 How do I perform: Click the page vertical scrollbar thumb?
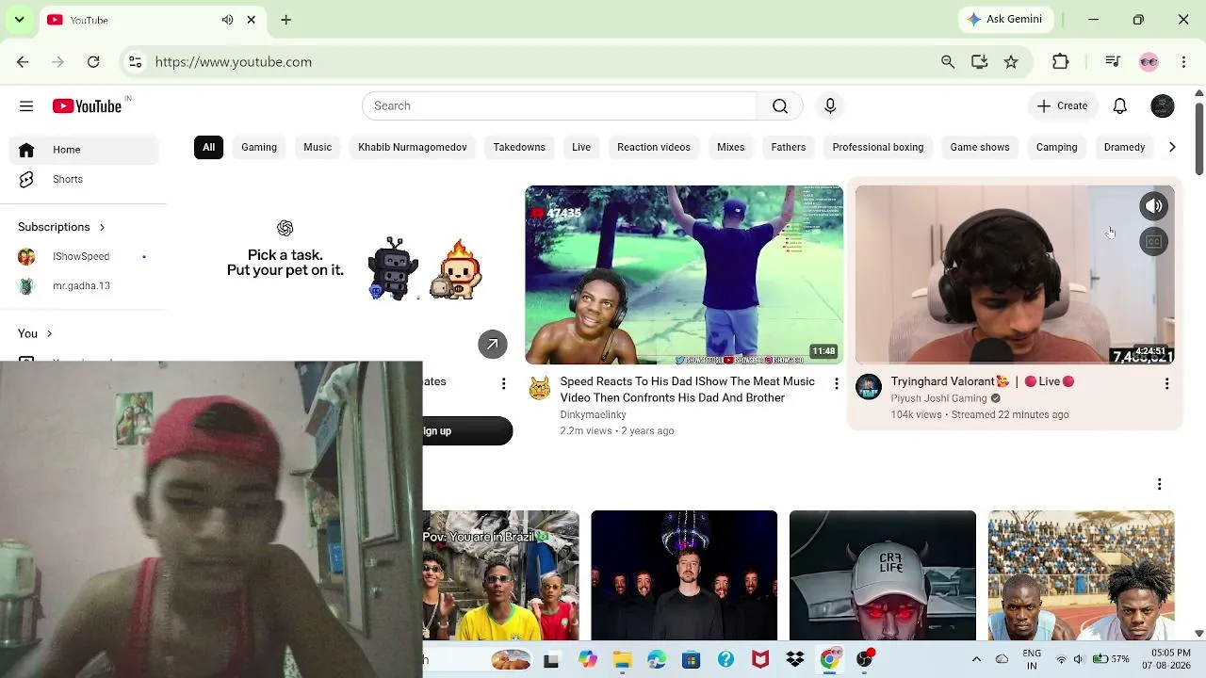[x=1198, y=137]
